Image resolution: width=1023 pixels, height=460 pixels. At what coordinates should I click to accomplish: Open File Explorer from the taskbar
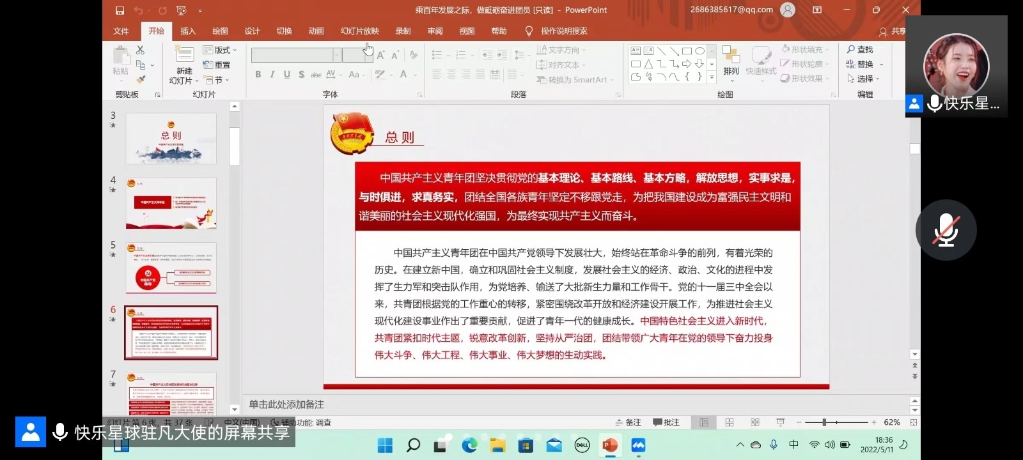[x=497, y=445]
